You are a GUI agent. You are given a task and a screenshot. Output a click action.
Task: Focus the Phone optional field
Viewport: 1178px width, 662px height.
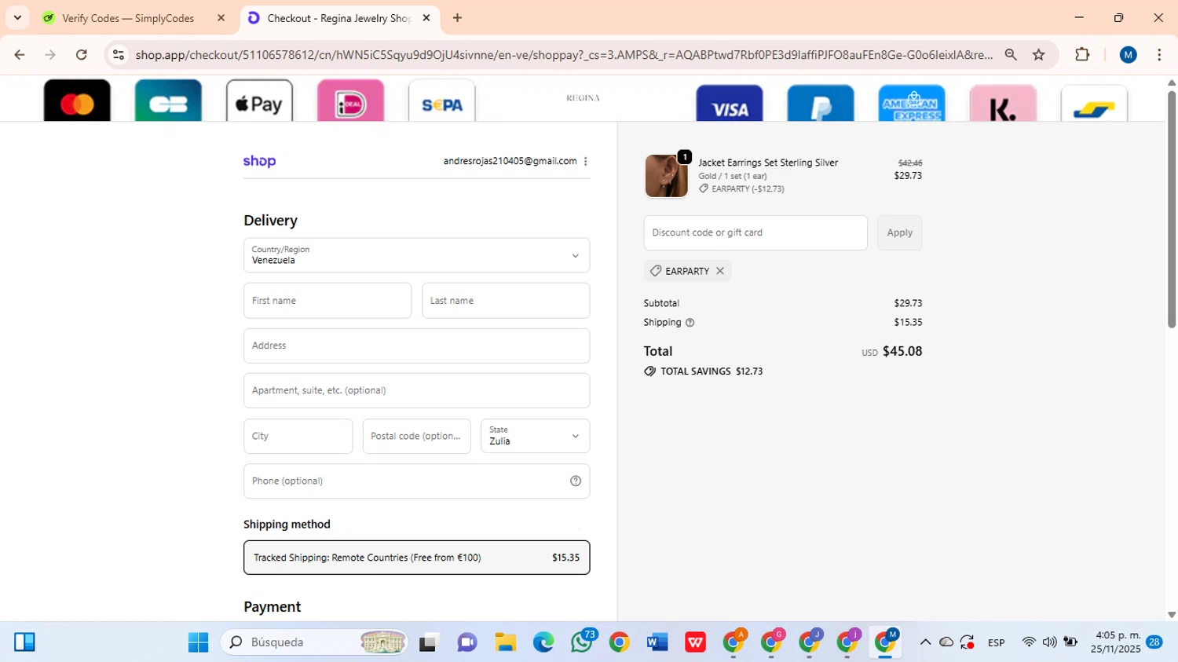pyautogui.click(x=416, y=481)
